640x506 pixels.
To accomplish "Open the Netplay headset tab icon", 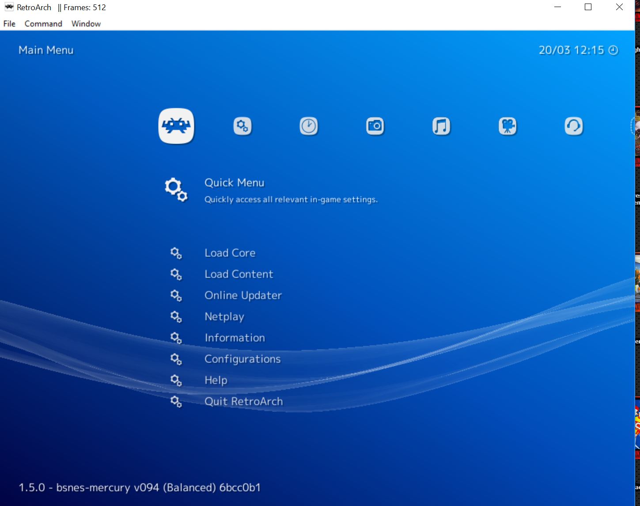I will tap(574, 126).
